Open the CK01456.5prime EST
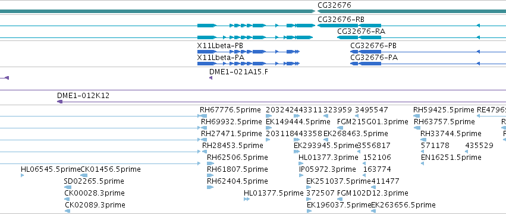The image size is (506, 214). point(111,169)
